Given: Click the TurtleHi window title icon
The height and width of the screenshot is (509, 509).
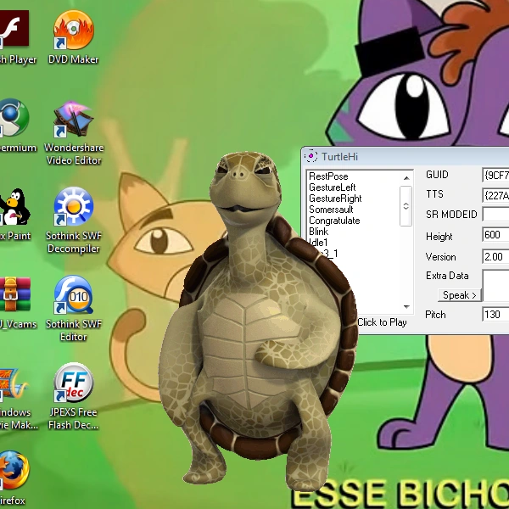Looking at the screenshot, I should (311, 156).
